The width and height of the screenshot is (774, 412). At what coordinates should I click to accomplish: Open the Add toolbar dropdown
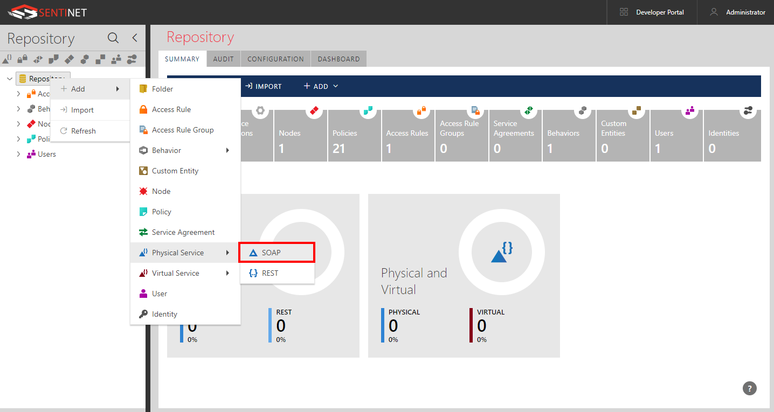tap(321, 86)
